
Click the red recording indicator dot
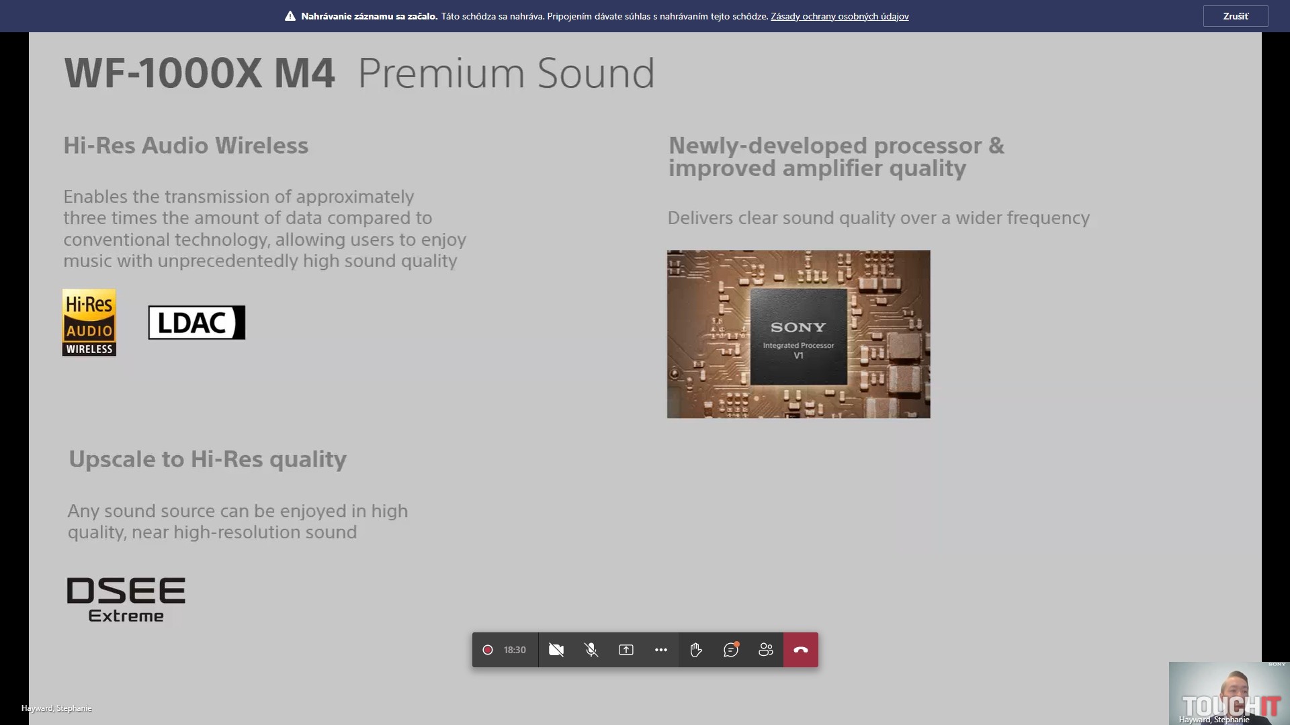tap(488, 650)
